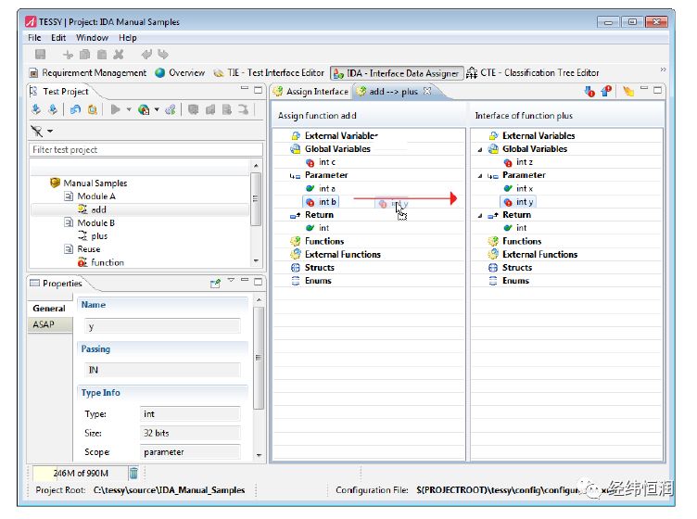Screen dimensions: 697x519
Task: Open the File menu
Action: coord(34,38)
